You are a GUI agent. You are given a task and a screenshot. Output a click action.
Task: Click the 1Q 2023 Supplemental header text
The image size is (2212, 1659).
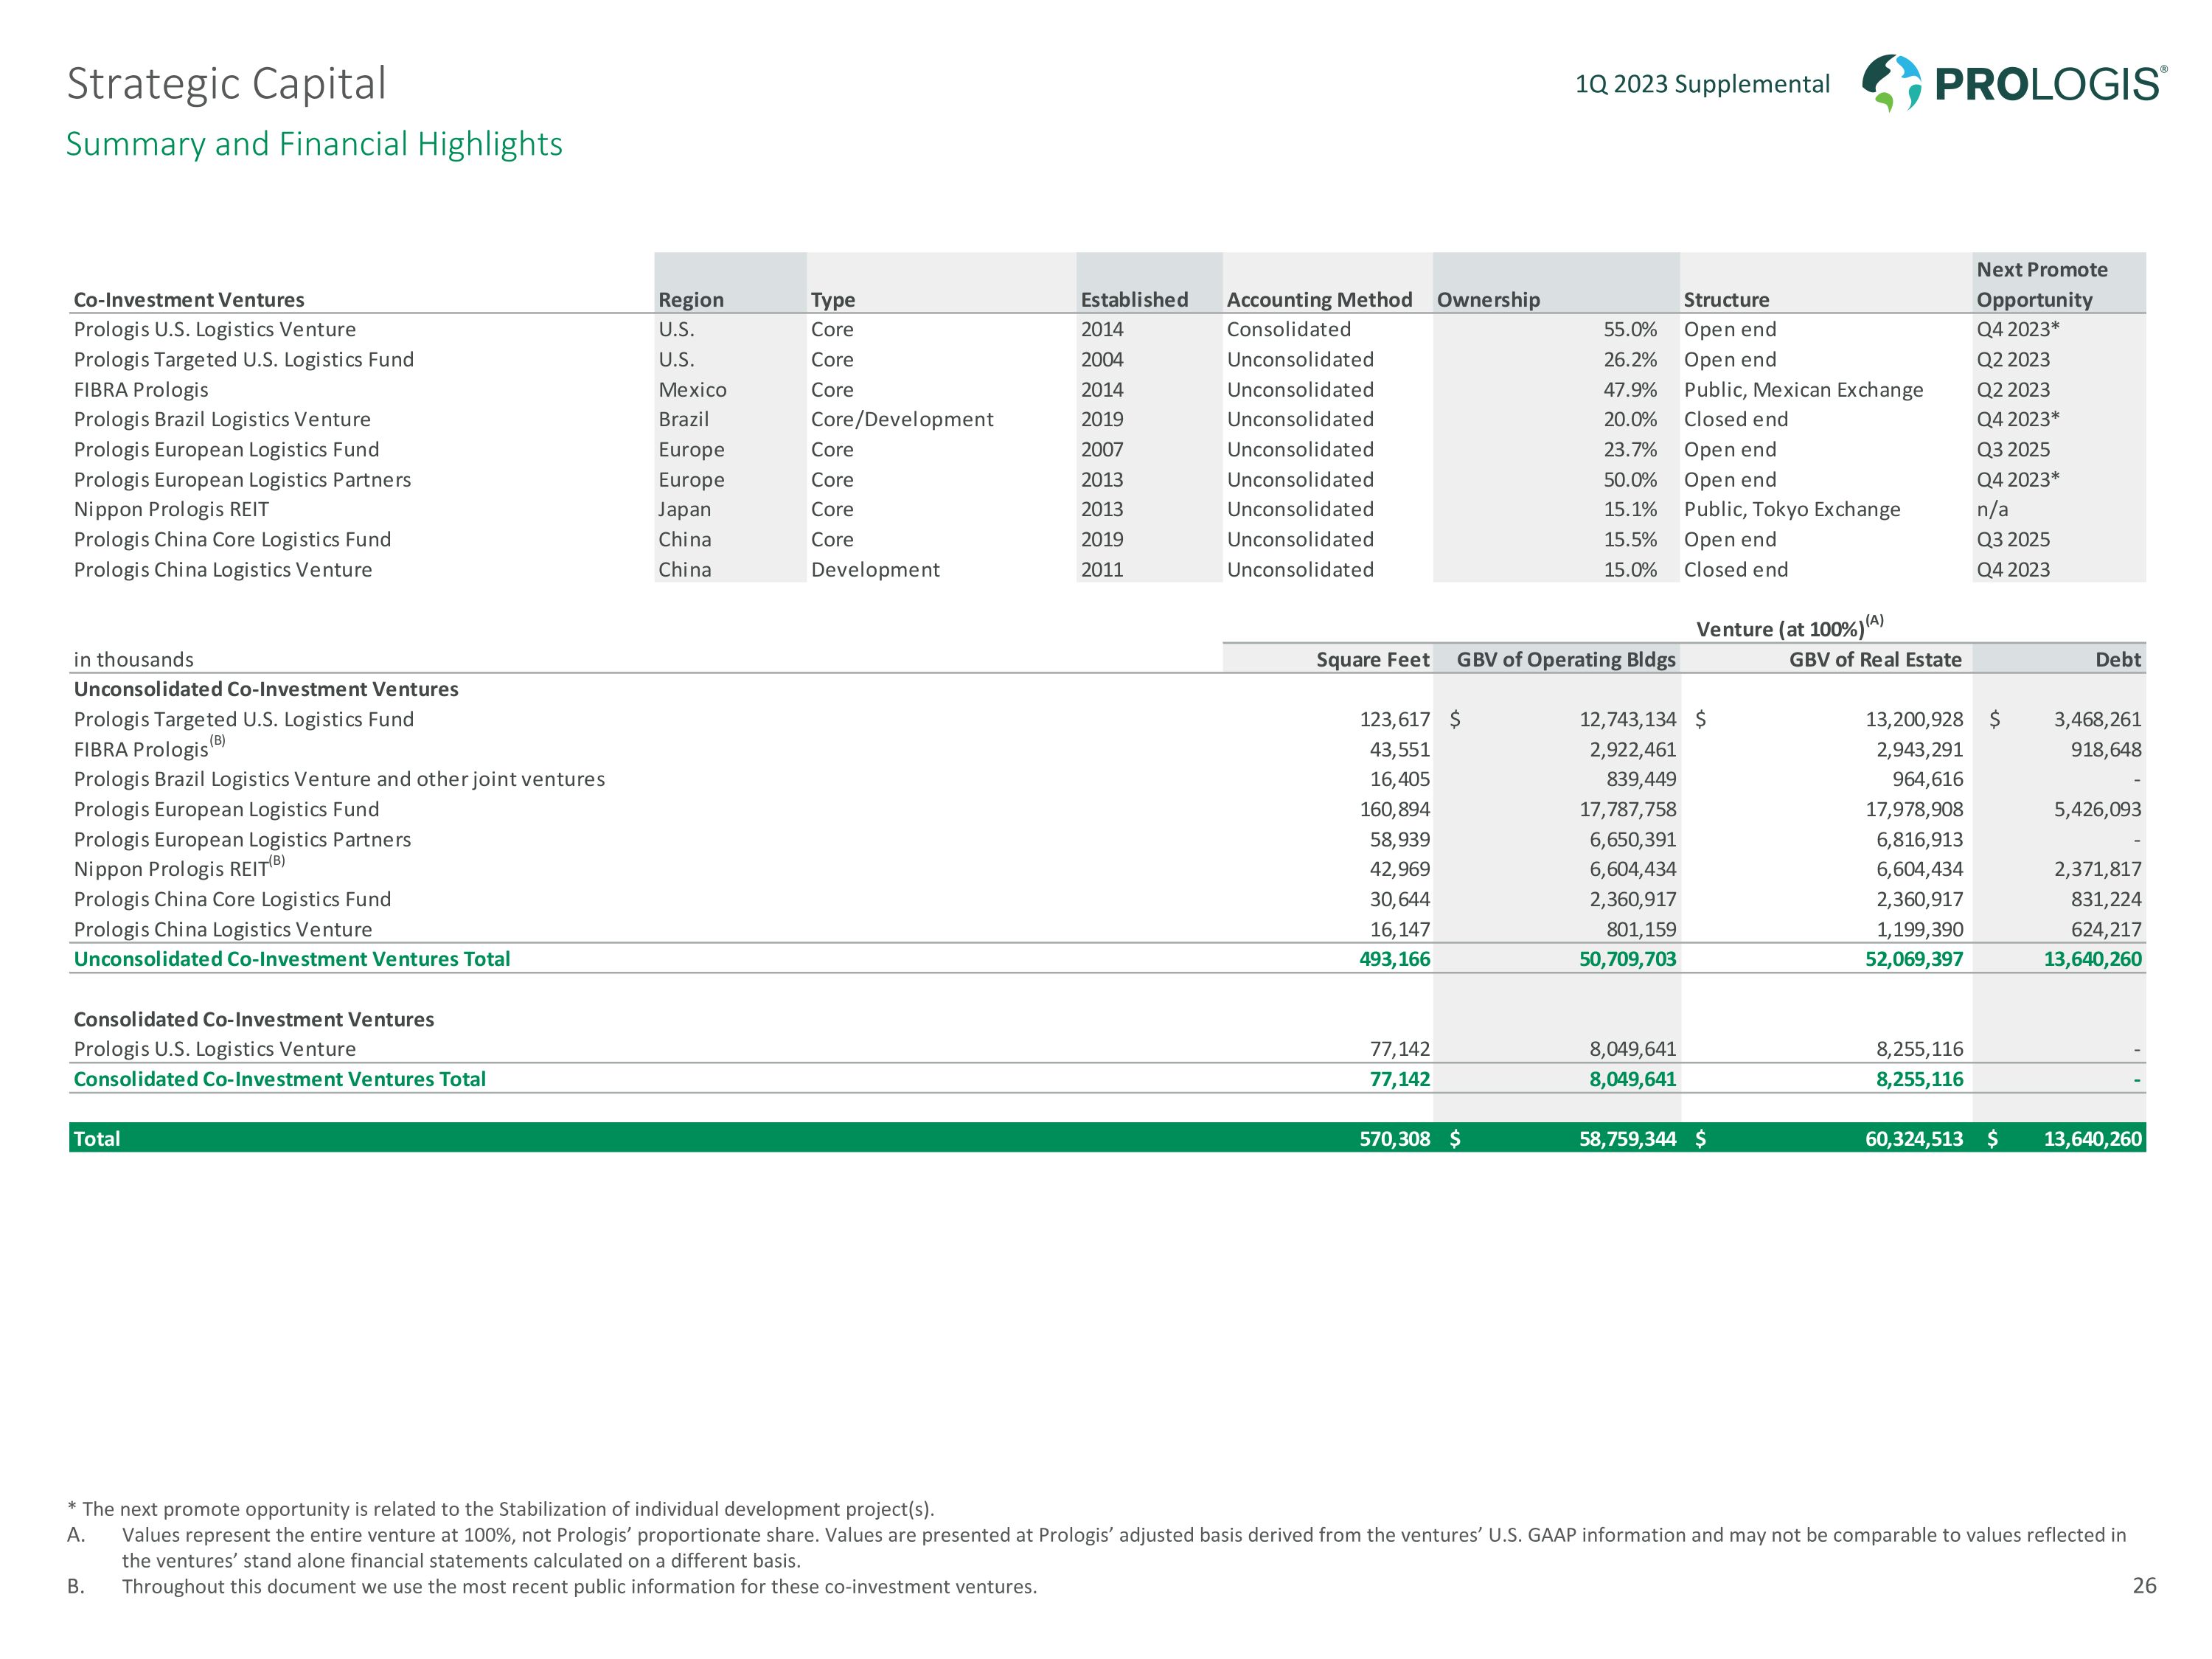click(1702, 84)
